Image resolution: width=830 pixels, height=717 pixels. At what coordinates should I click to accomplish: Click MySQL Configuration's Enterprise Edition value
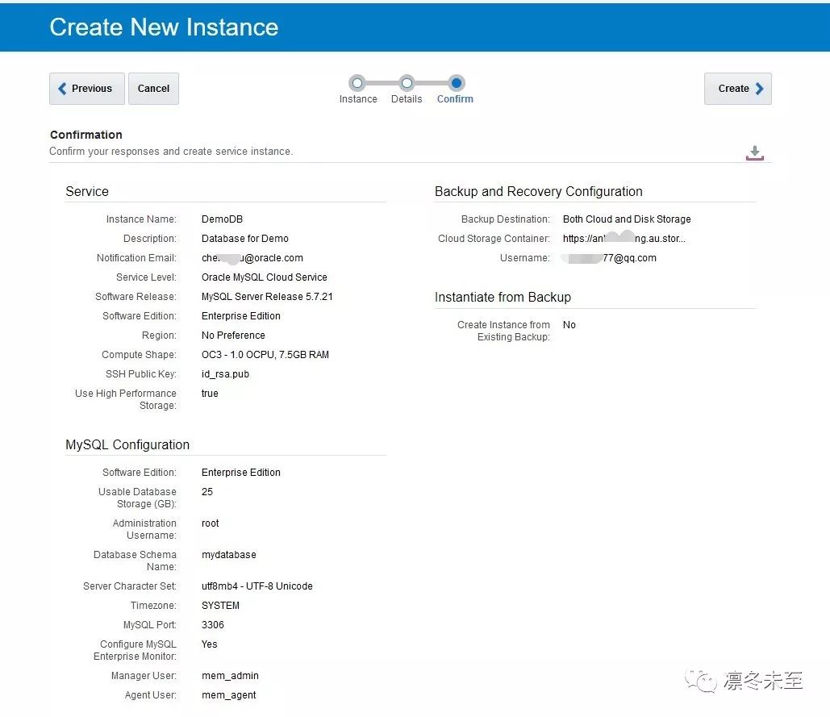(241, 473)
